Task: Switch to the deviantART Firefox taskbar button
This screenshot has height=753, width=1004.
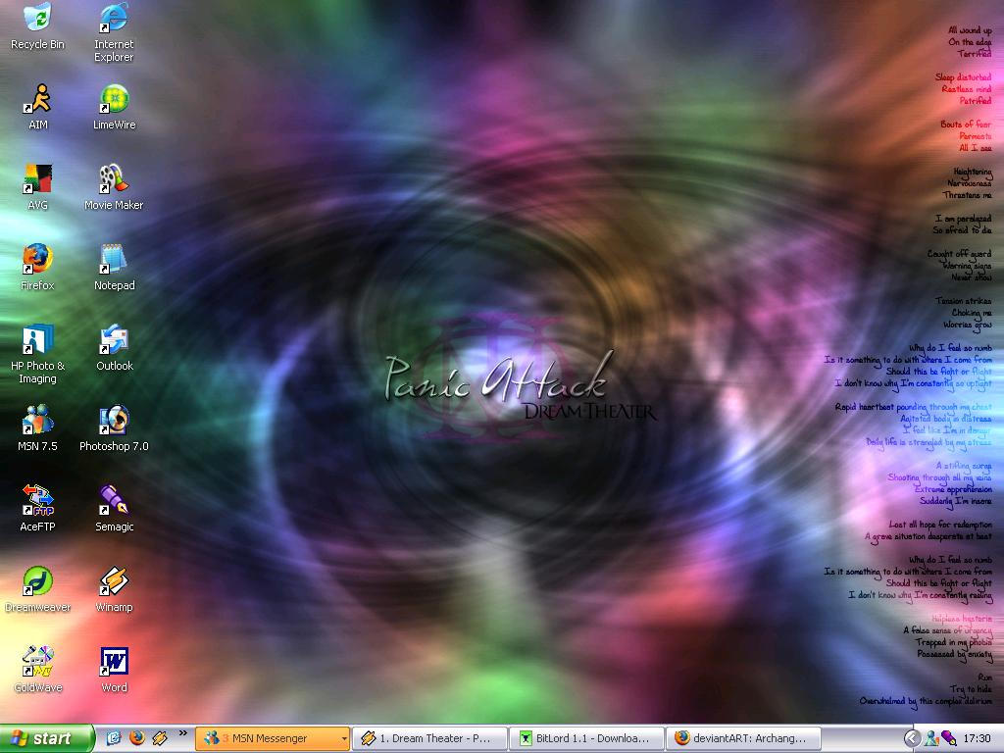Action: coord(743,738)
